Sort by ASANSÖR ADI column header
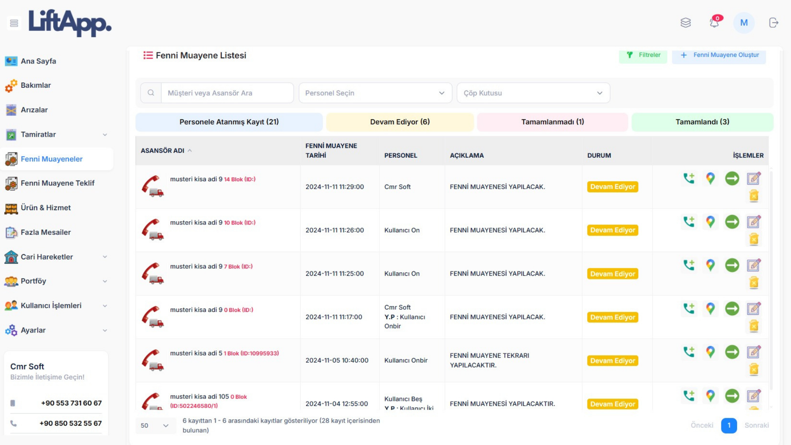Screen dimensions: 791x445 pyautogui.click(x=163, y=151)
